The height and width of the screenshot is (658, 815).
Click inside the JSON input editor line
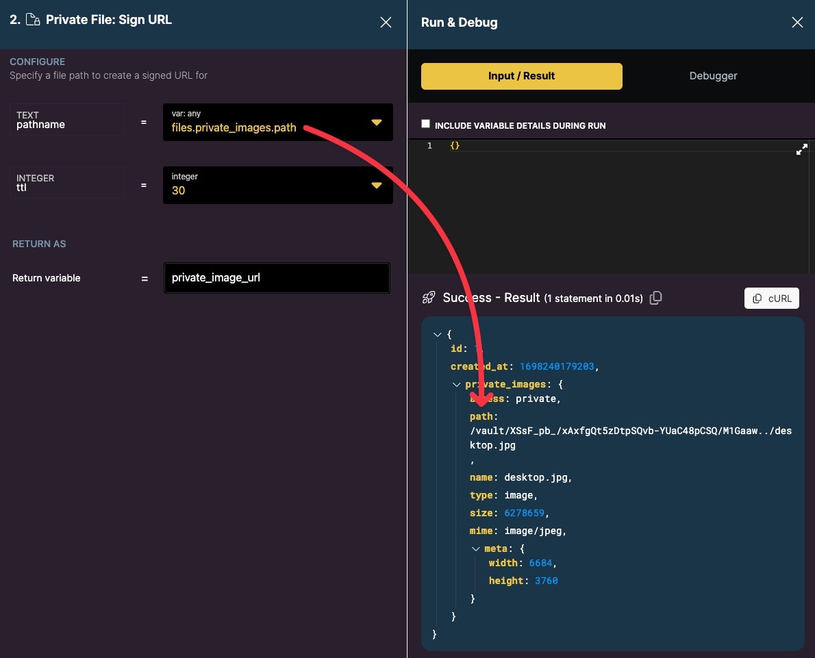618,146
